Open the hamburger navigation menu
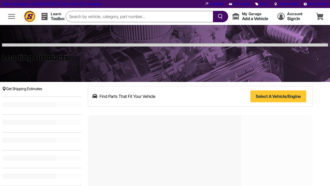Viewport: 330px width, 186px height. (x=12, y=17)
